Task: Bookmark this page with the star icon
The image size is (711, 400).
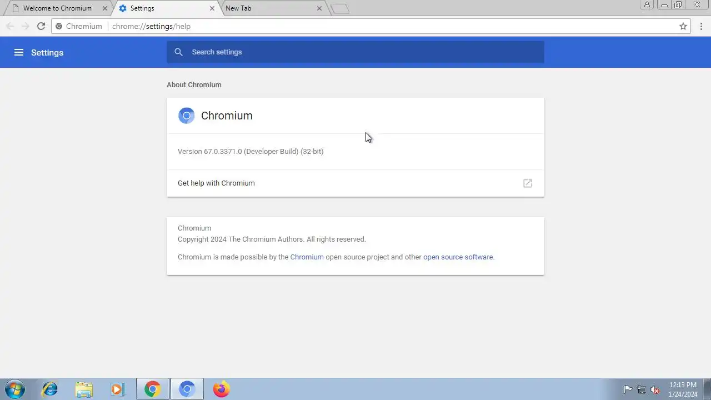Action: click(x=683, y=26)
